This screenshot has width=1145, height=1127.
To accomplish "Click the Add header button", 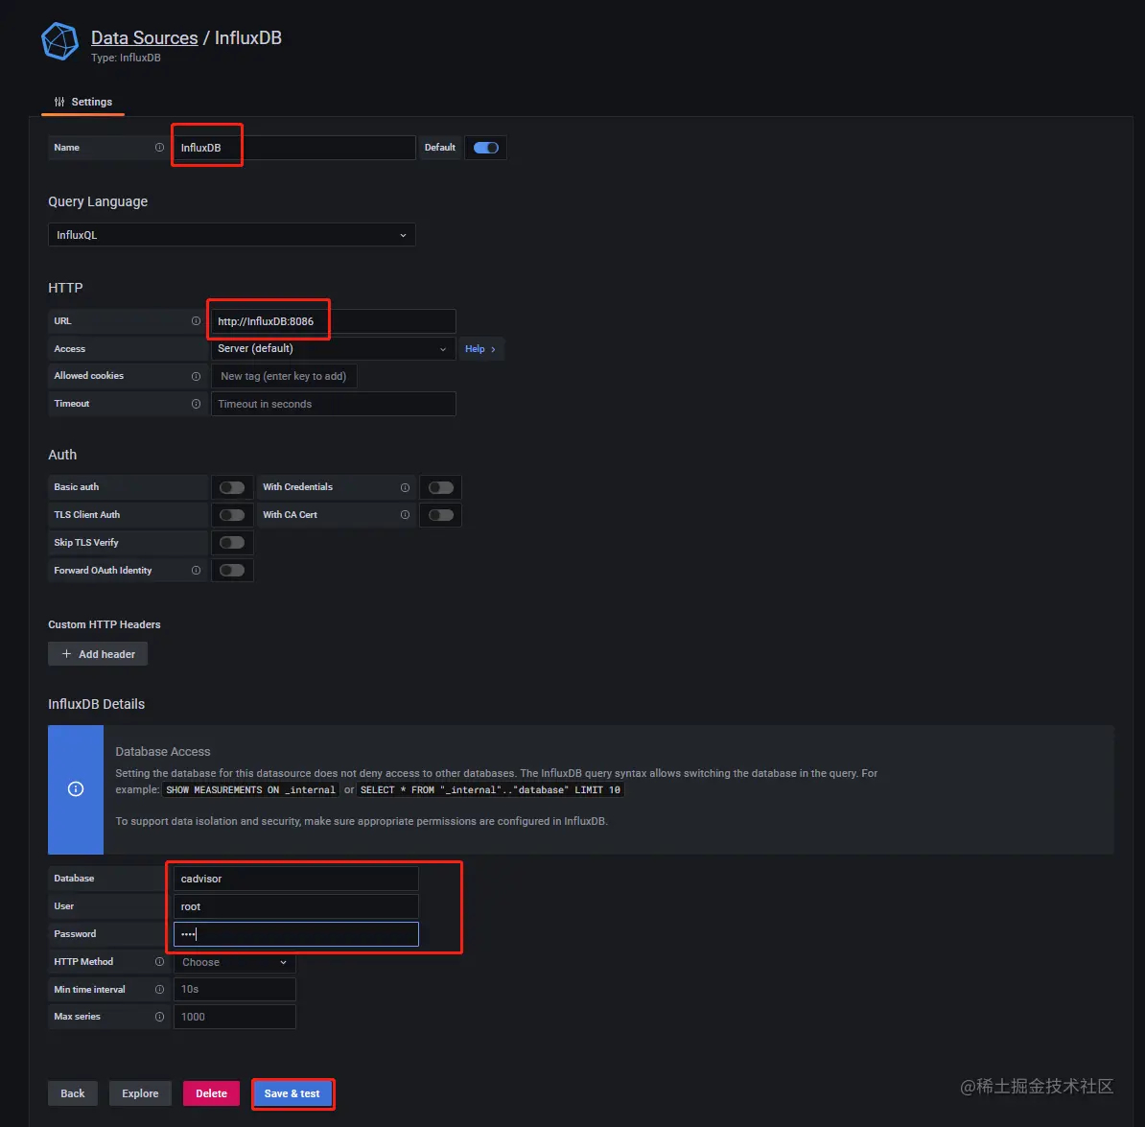I will tap(98, 654).
